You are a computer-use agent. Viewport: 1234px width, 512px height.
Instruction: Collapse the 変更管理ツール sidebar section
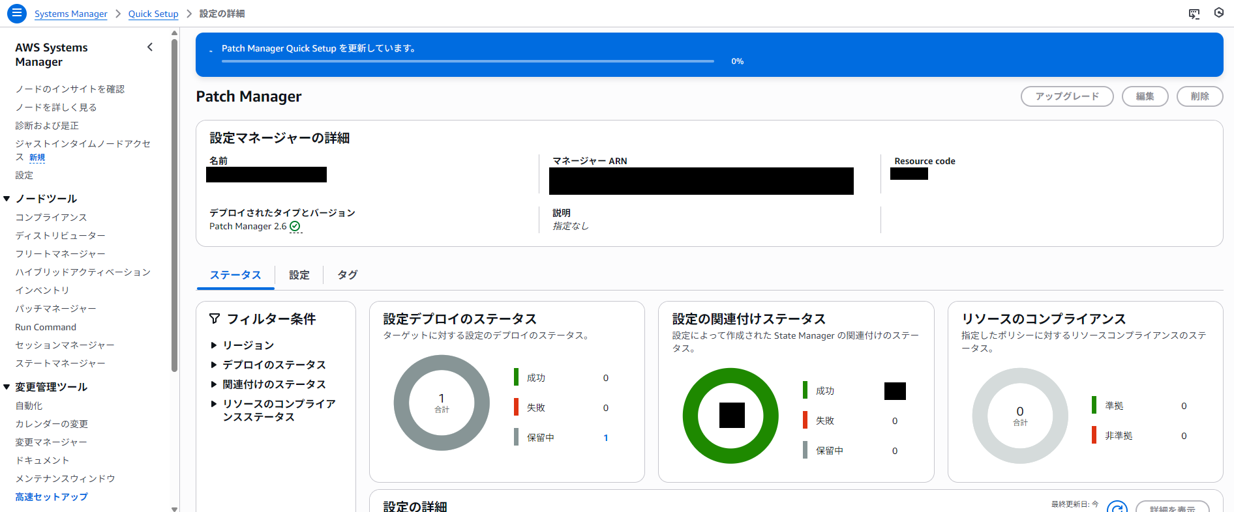(x=7, y=387)
